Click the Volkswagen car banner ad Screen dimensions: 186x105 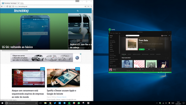tap(46, 58)
